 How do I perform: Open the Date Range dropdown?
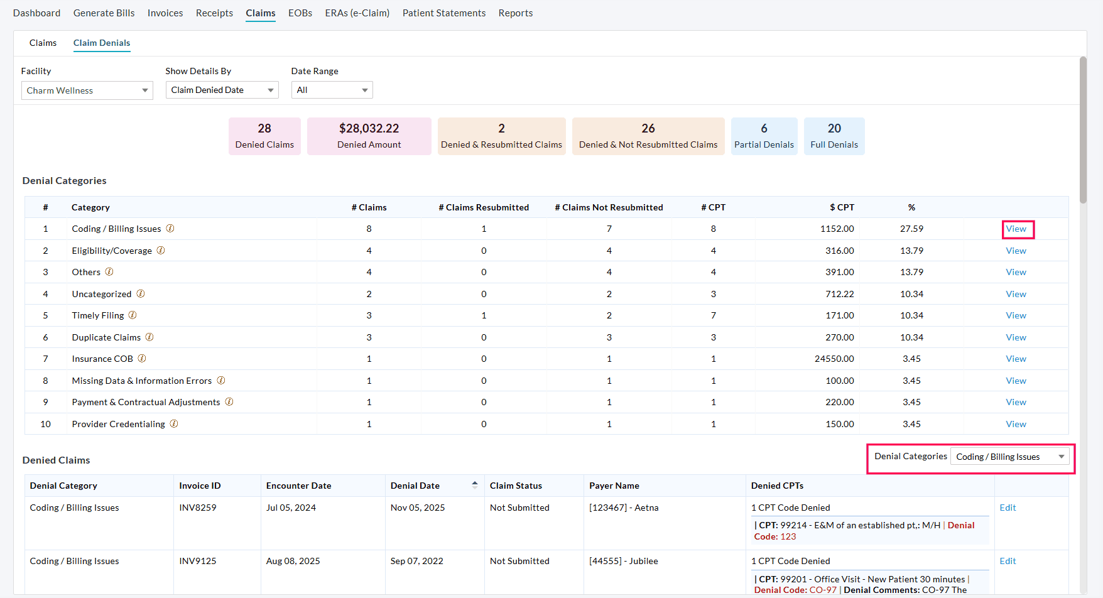click(x=332, y=90)
